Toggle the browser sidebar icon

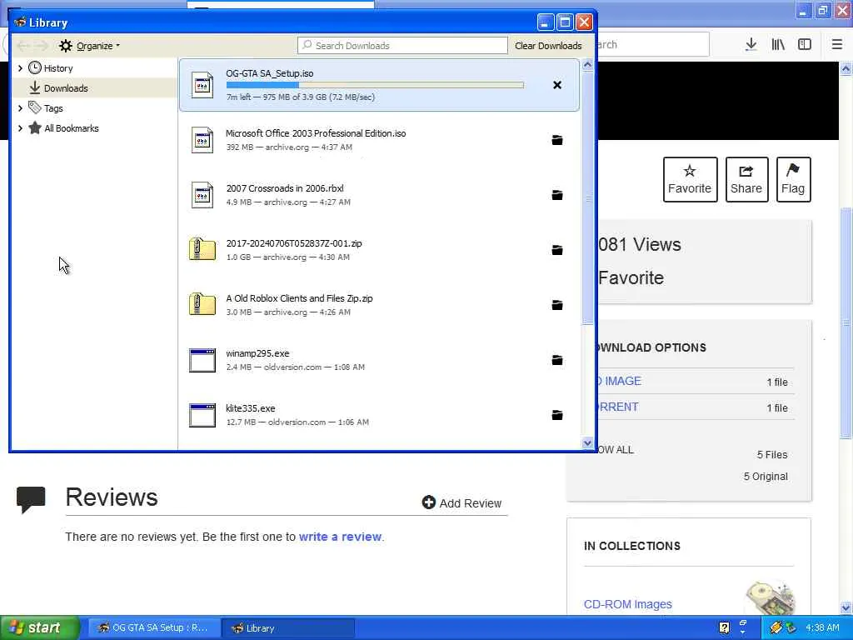[805, 45]
